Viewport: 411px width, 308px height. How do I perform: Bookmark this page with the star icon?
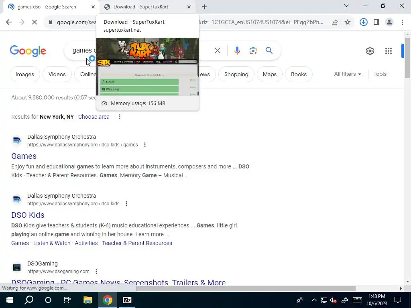coord(348,22)
